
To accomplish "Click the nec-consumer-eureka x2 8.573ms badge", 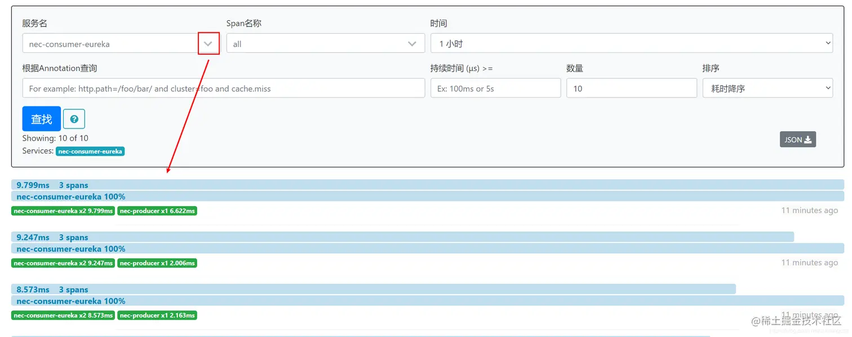I will pos(63,315).
